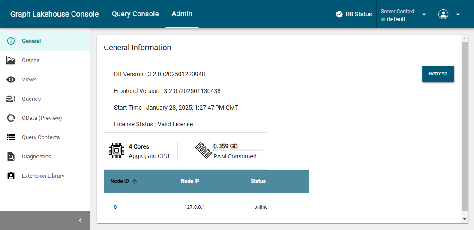474x230 pixels.
Task: Click the OData (Preview) circular icon
Action: click(11, 118)
